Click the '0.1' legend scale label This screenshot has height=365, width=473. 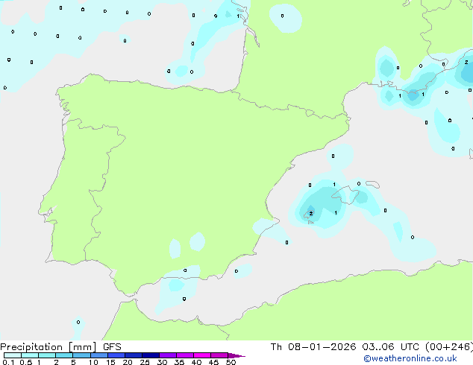(x=8, y=362)
